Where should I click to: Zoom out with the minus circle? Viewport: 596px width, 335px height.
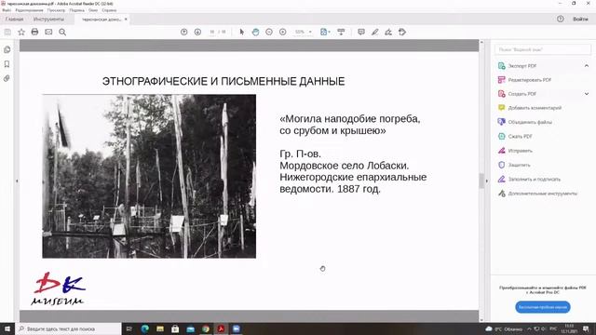click(x=269, y=32)
